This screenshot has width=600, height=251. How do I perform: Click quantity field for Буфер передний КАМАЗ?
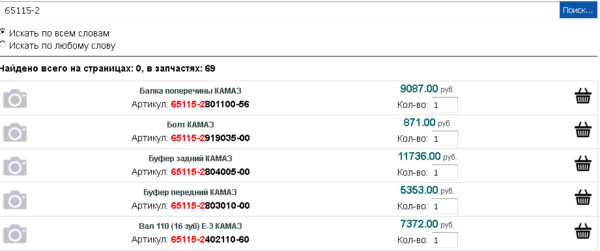pos(444,206)
